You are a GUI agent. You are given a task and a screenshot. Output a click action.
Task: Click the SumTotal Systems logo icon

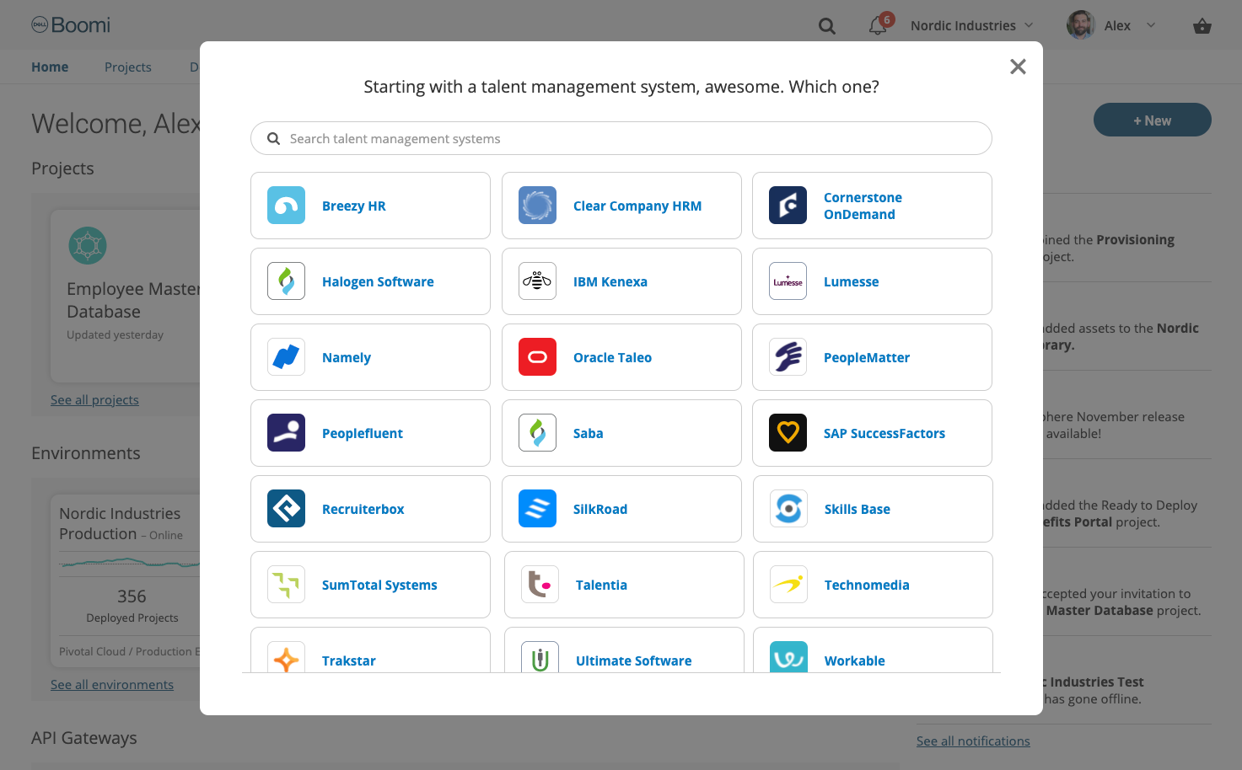pyautogui.click(x=286, y=585)
